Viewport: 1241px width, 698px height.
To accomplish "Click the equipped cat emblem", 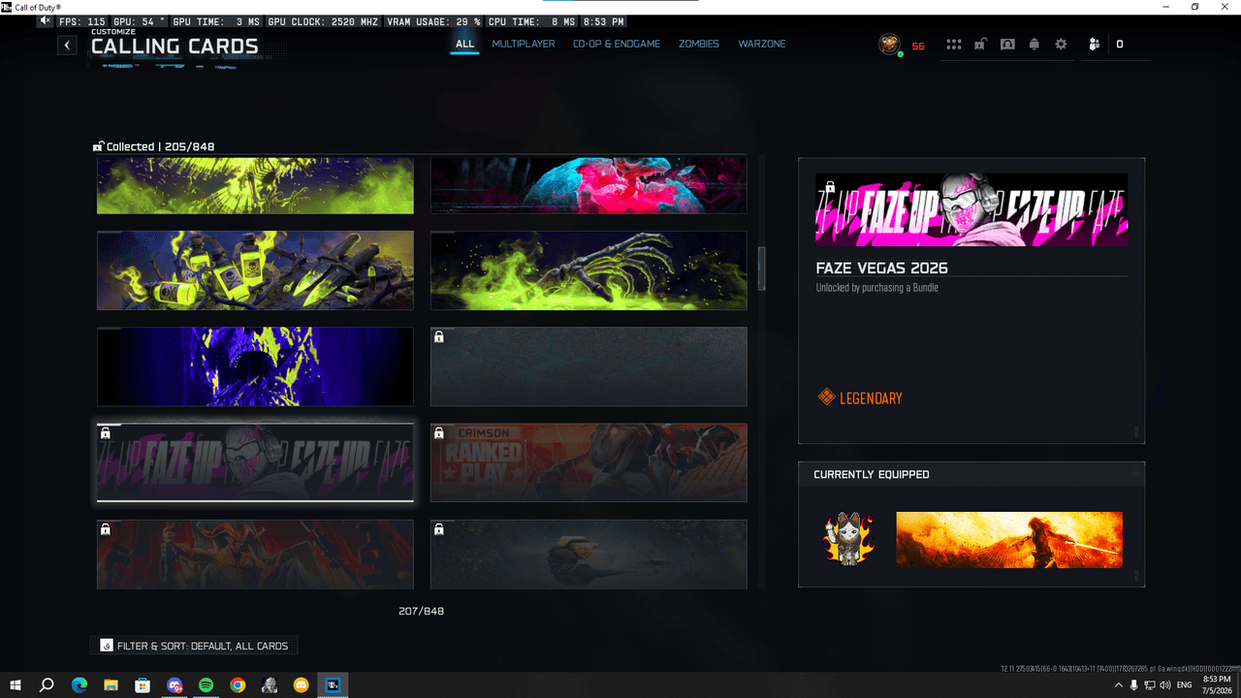I will click(848, 539).
